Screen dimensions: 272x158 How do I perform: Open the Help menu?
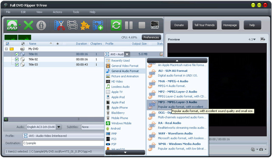click(92, 12)
